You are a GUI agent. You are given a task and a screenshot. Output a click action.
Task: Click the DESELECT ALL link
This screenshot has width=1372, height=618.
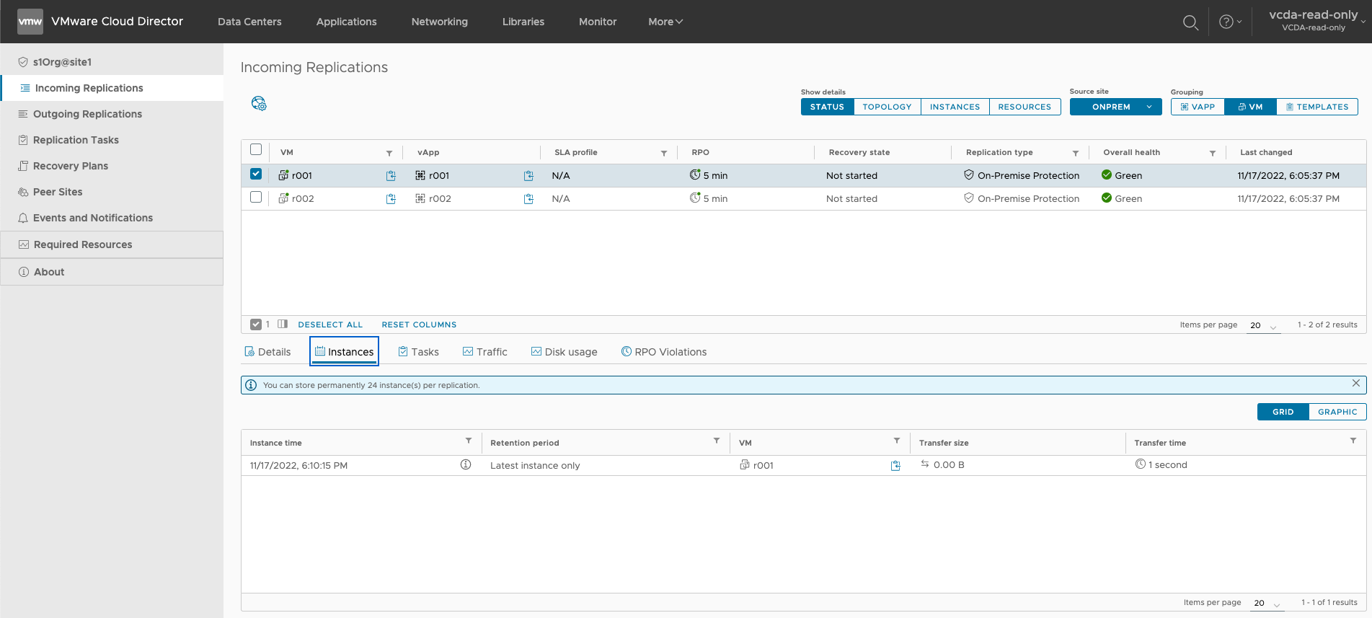[x=330, y=325]
